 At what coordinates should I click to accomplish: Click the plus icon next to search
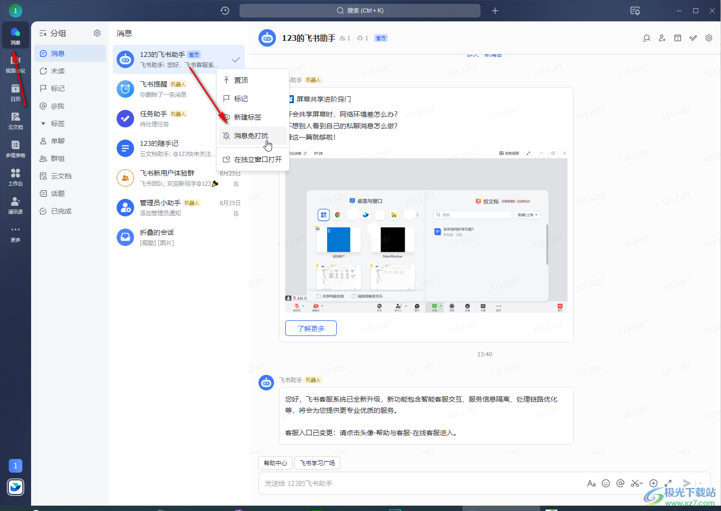tap(495, 11)
